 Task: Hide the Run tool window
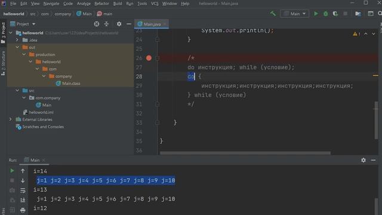coord(373,160)
